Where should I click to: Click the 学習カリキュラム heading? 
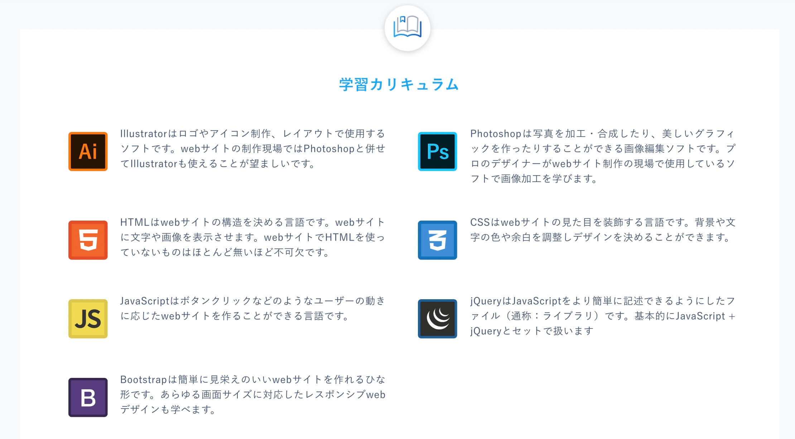(x=399, y=84)
